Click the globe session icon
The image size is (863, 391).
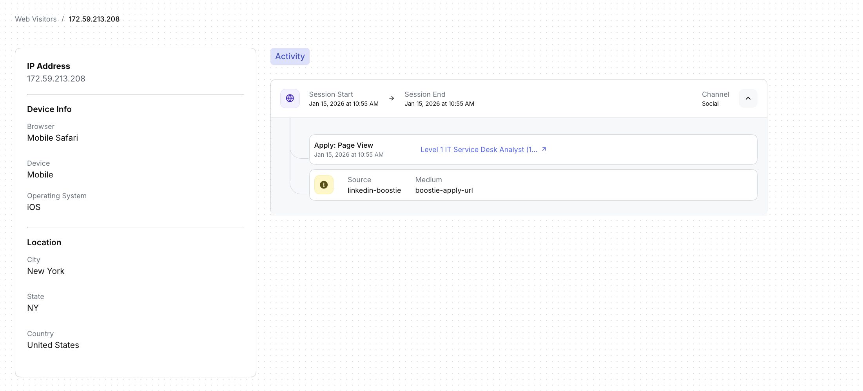pos(290,98)
